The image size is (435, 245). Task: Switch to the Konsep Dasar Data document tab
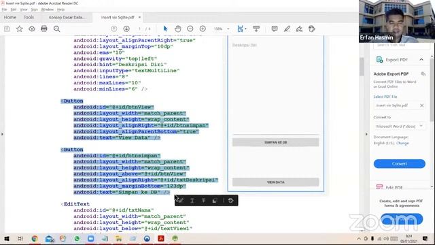tap(67, 17)
